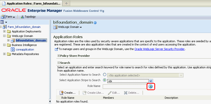This screenshot has width=211, height=104.
Task: Select the Application Stripe to Search radio button
Action: [104, 80]
